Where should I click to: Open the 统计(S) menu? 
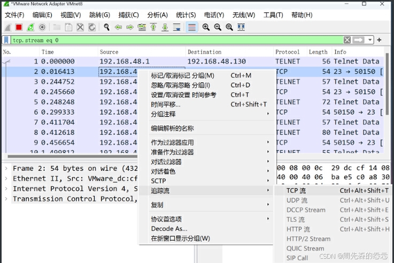click(186, 15)
